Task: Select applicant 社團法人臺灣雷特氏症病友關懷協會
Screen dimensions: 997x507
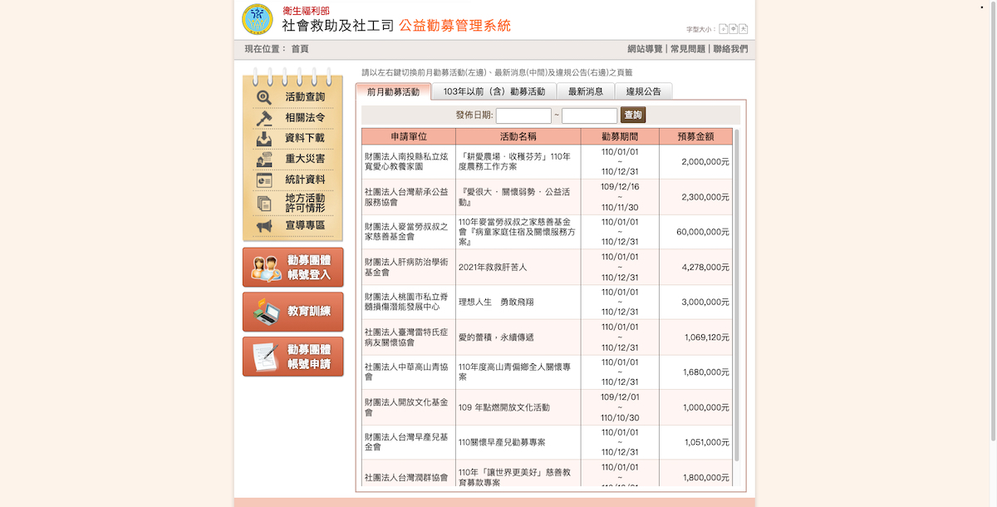Action: coord(405,337)
